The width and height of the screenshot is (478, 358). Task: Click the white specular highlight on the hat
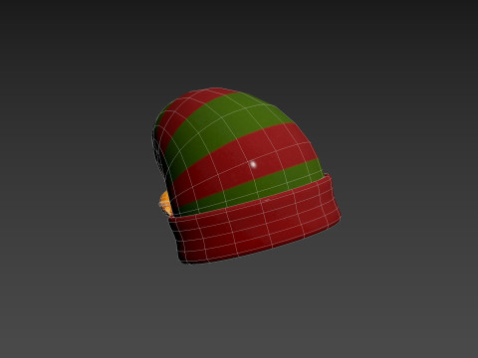click(x=253, y=164)
